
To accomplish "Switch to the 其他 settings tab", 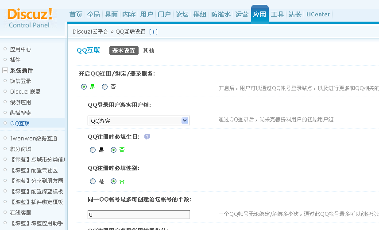I will (x=148, y=51).
